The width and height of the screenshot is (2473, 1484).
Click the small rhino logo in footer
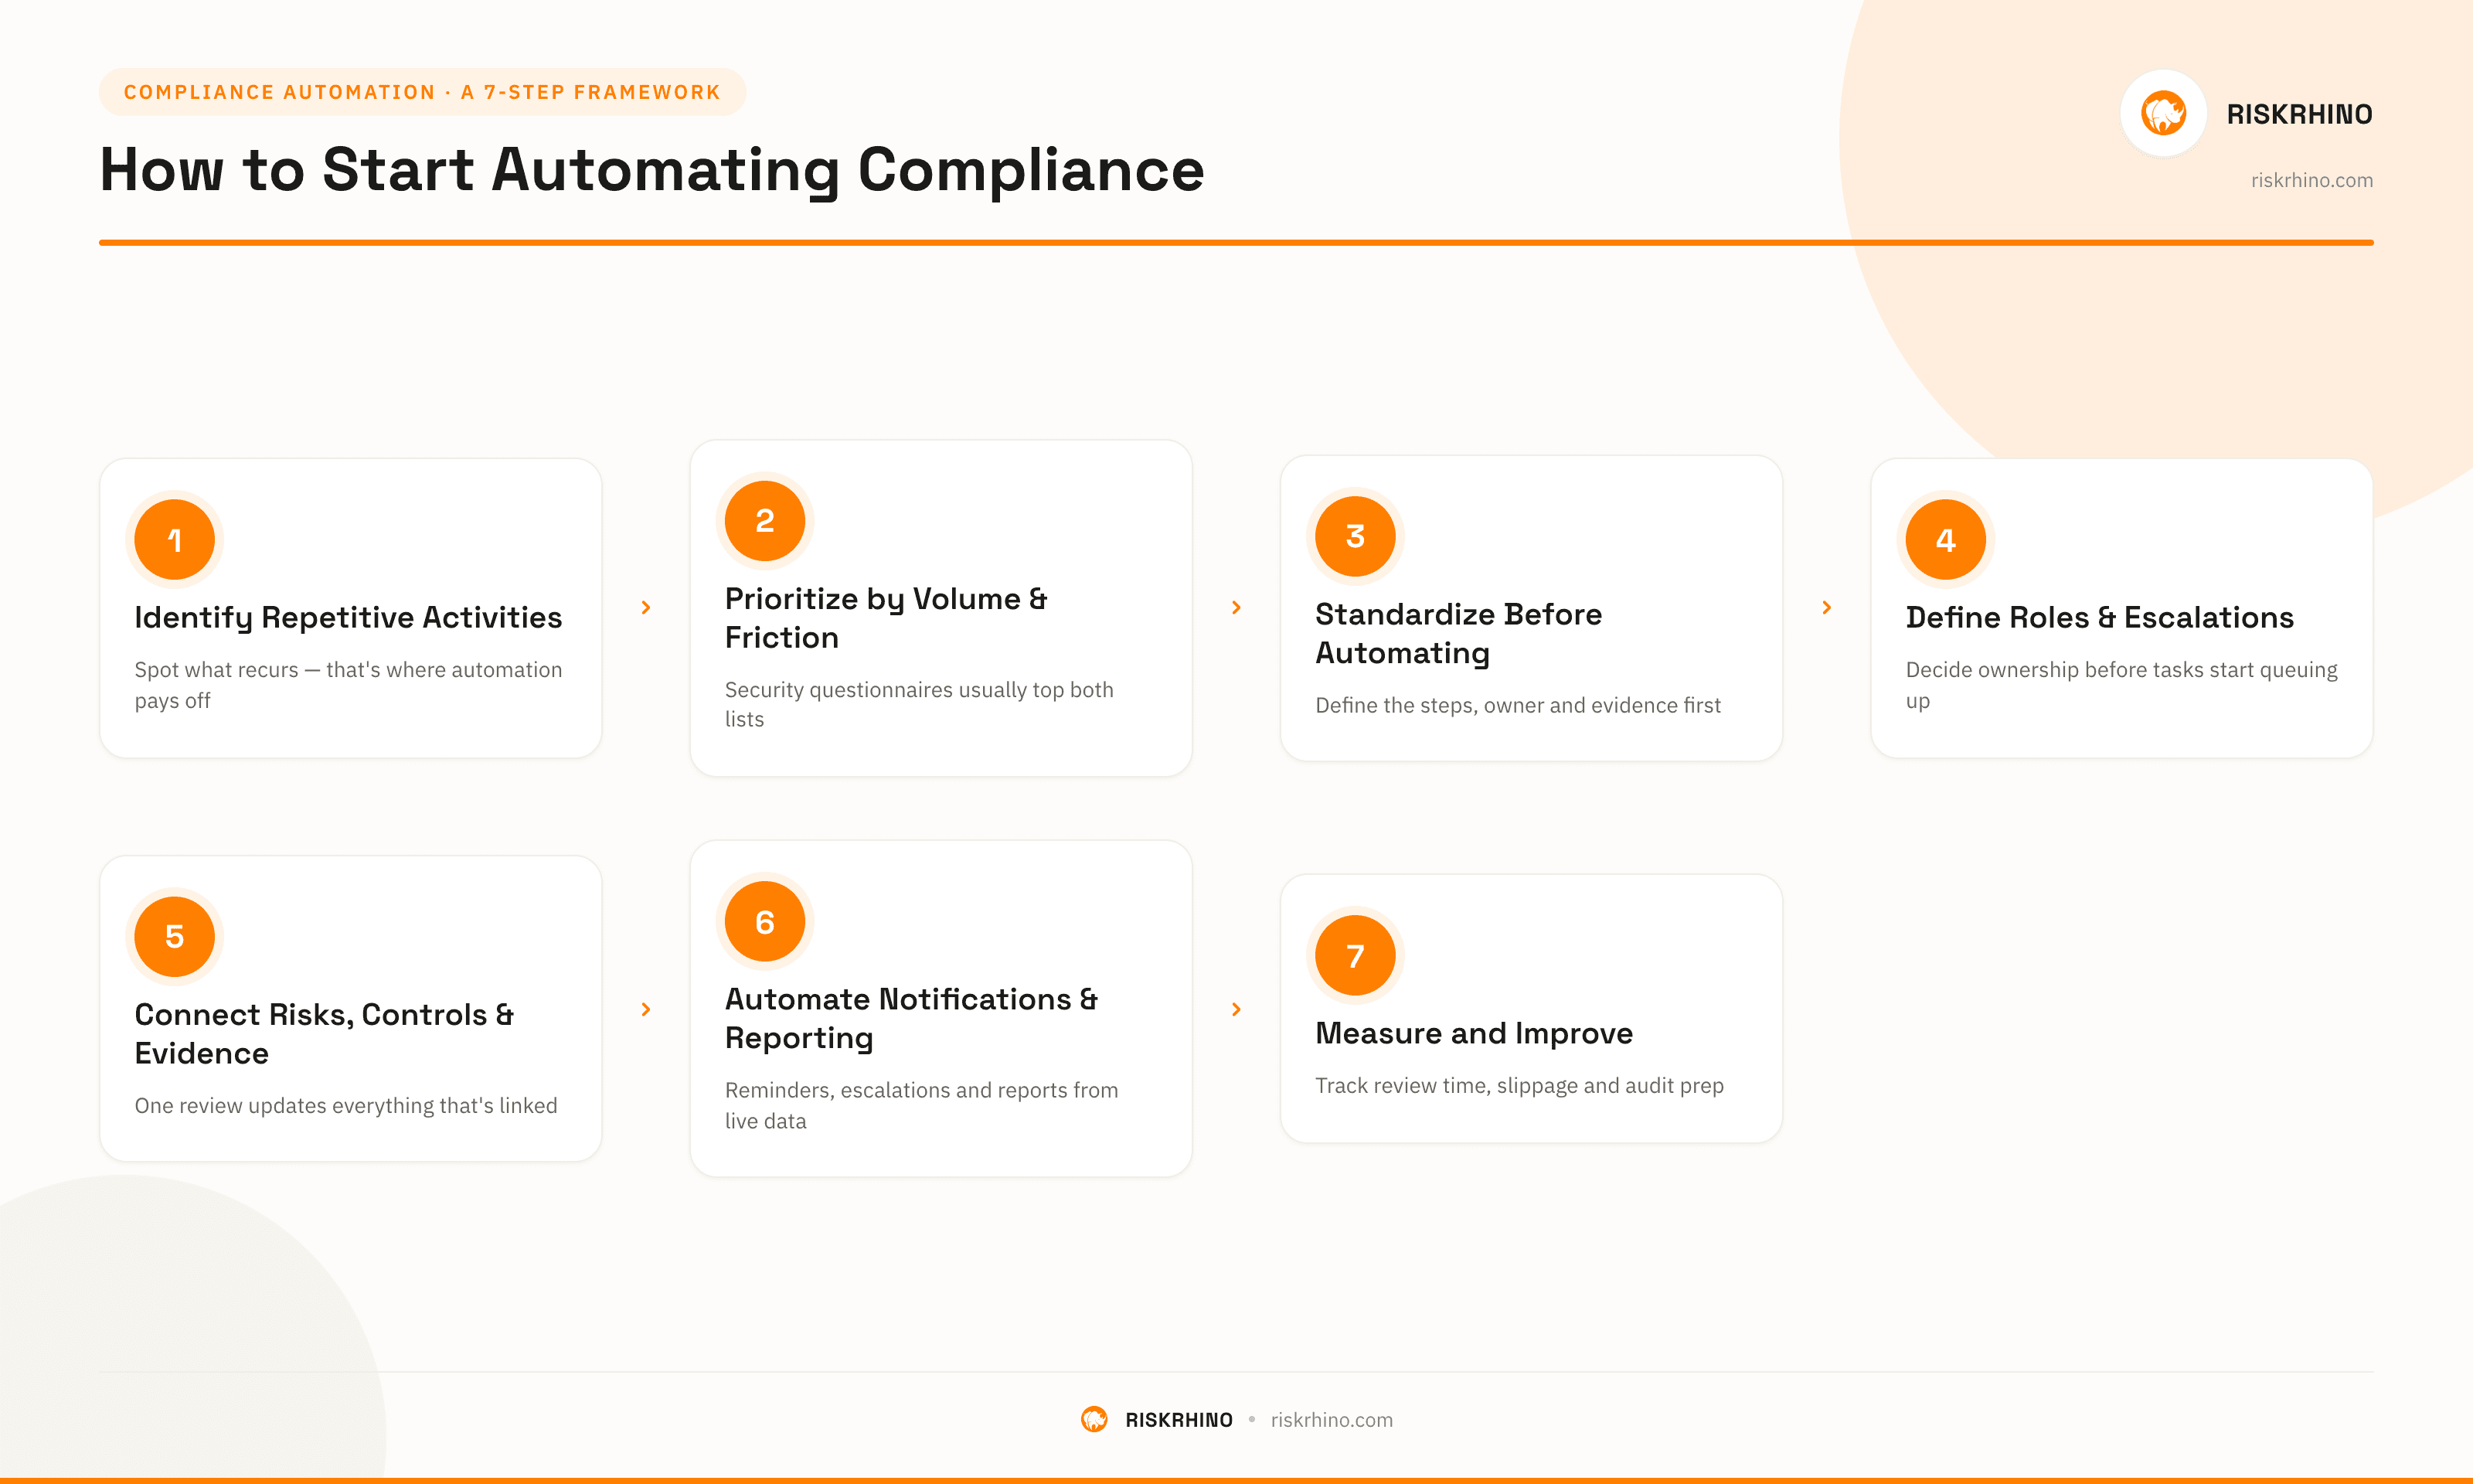[x=1094, y=1419]
